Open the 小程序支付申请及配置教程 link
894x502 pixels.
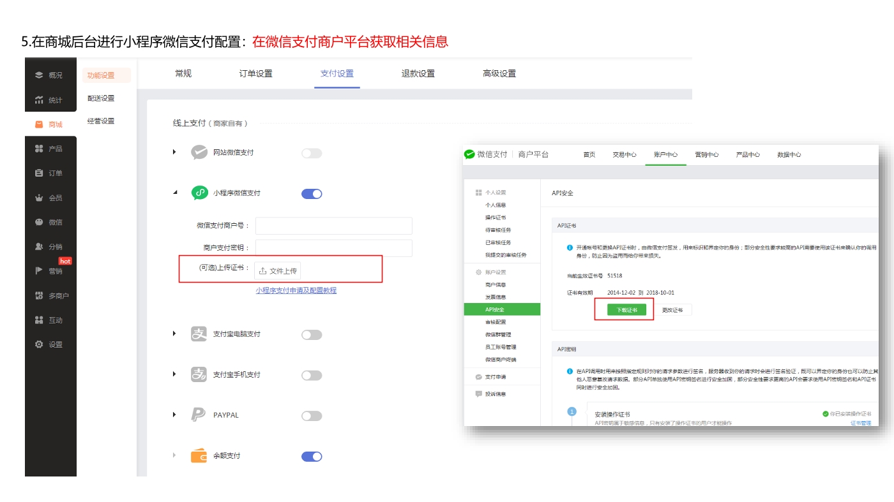[296, 290]
